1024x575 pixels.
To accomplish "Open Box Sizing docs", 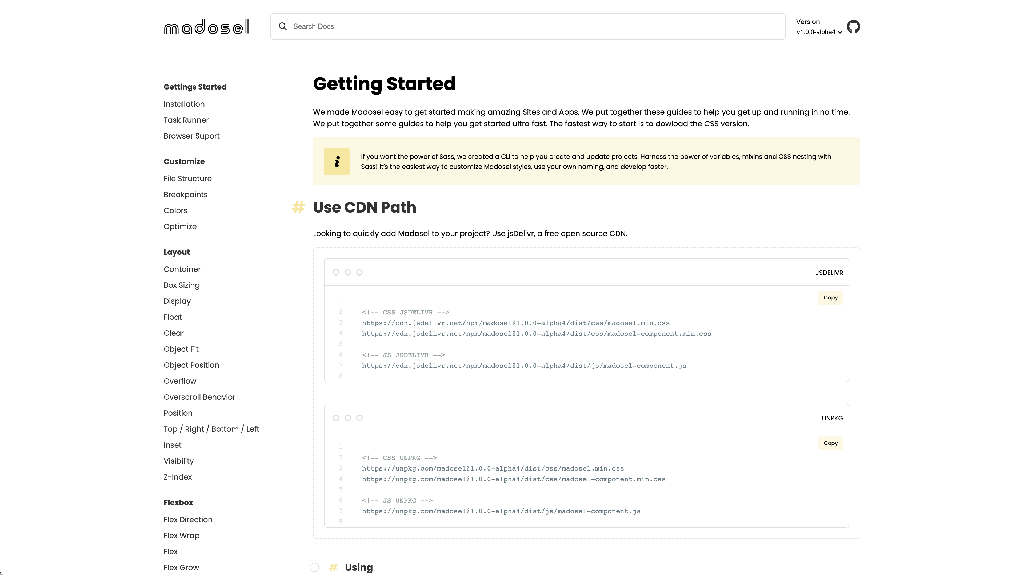I will 182,285.
